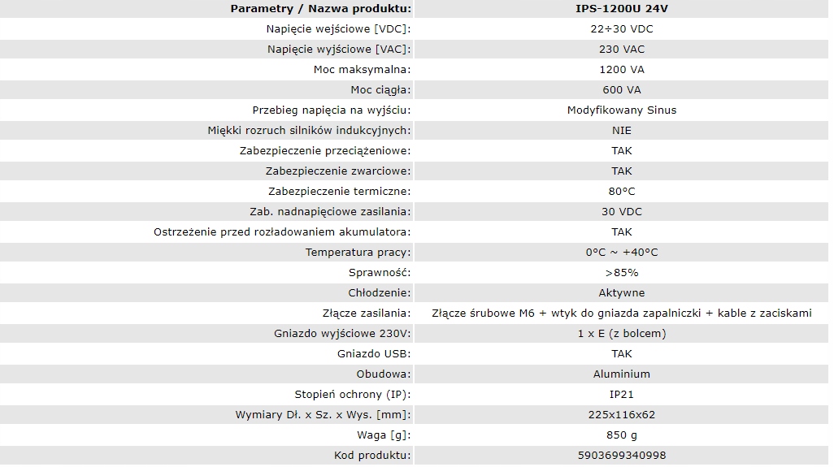Click the Złącze śrubowe M6 connector description
This screenshot has height=467, width=834.
pos(621,313)
